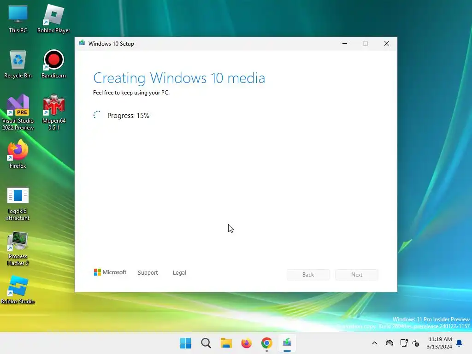Click the Support link in Setup
Screen dimensions: 472x354
point(148,273)
